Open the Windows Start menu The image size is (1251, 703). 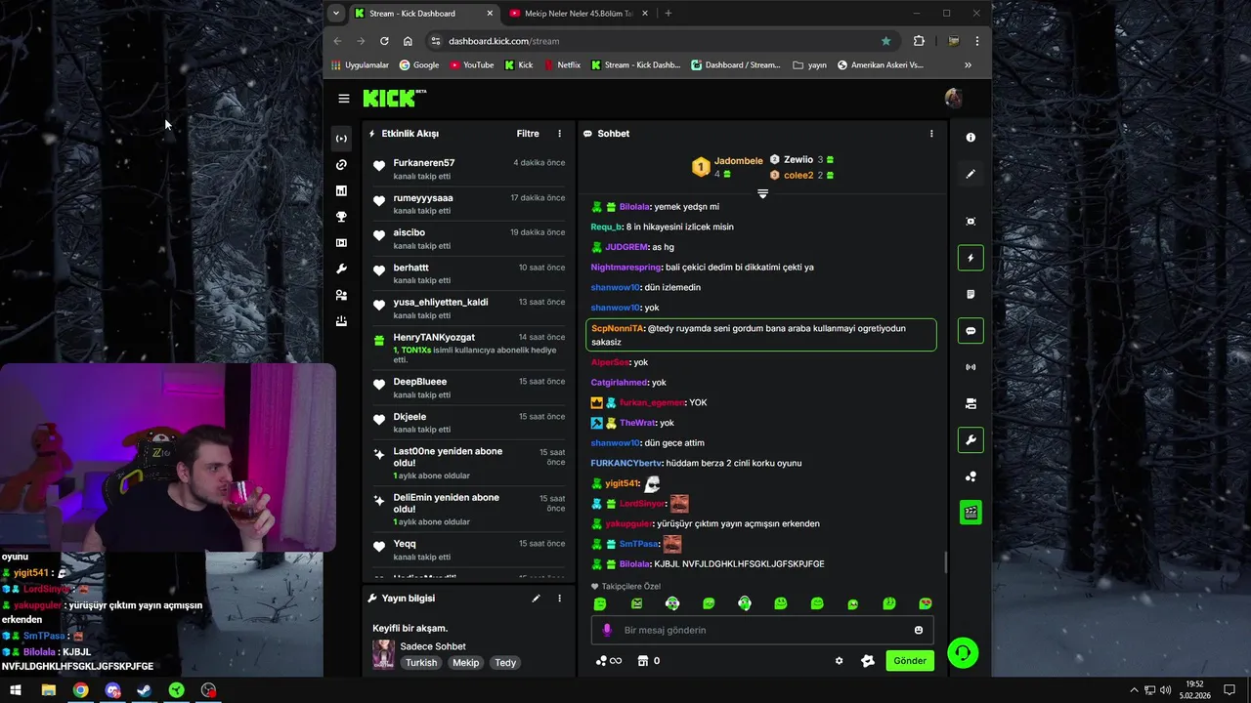[x=16, y=690]
